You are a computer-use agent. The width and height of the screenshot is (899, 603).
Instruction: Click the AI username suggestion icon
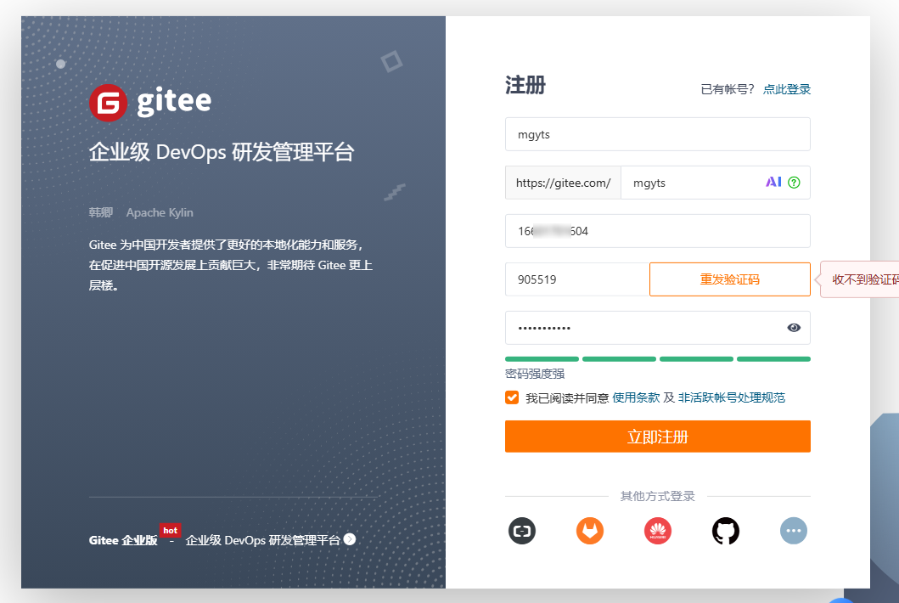pyautogui.click(x=773, y=182)
